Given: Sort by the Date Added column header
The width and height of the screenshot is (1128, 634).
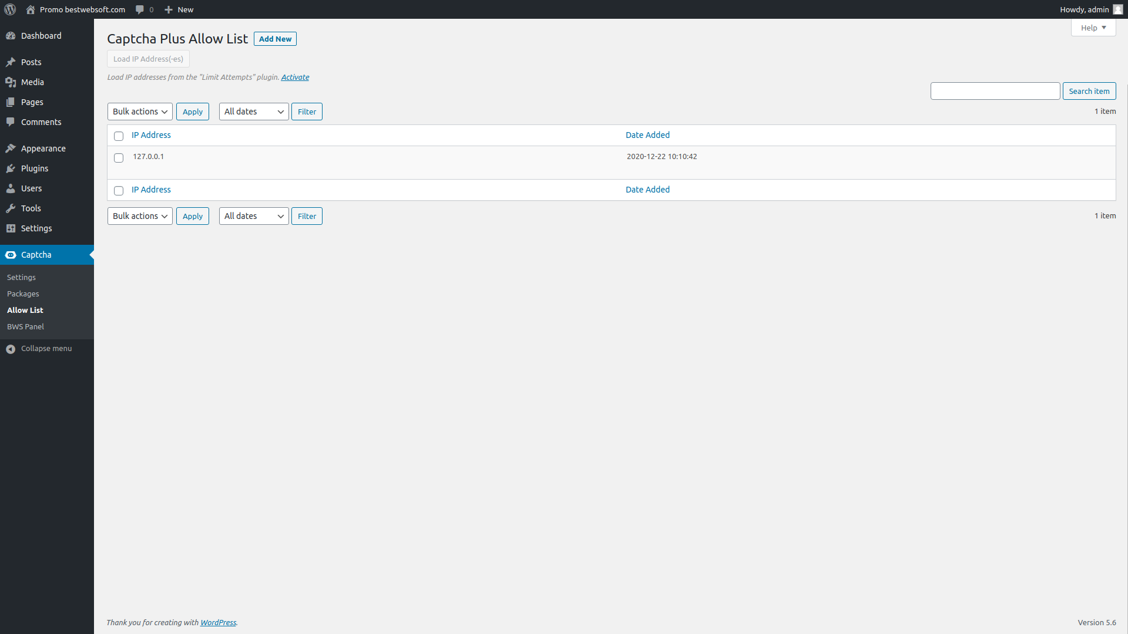Looking at the screenshot, I should 647,135.
